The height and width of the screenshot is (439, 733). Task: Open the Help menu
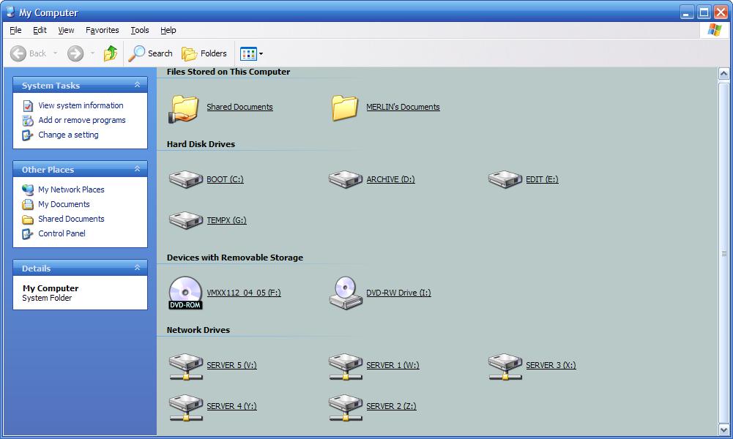pos(168,30)
